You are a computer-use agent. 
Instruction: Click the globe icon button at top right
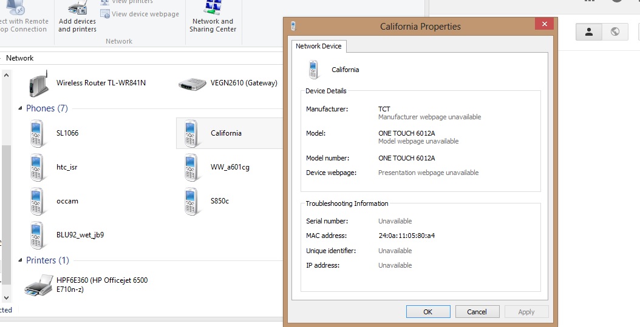pyautogui.click(x=615, y=31)
